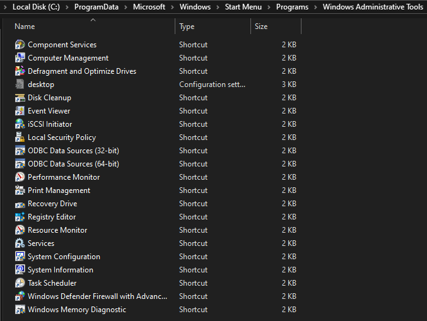Select the Registry Editor cube icon
Image resolution: width=427 pixels, height=321 pixels.
coord(20,217)
